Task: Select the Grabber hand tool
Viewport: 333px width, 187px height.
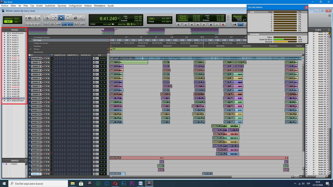Action: pos(68,17)
